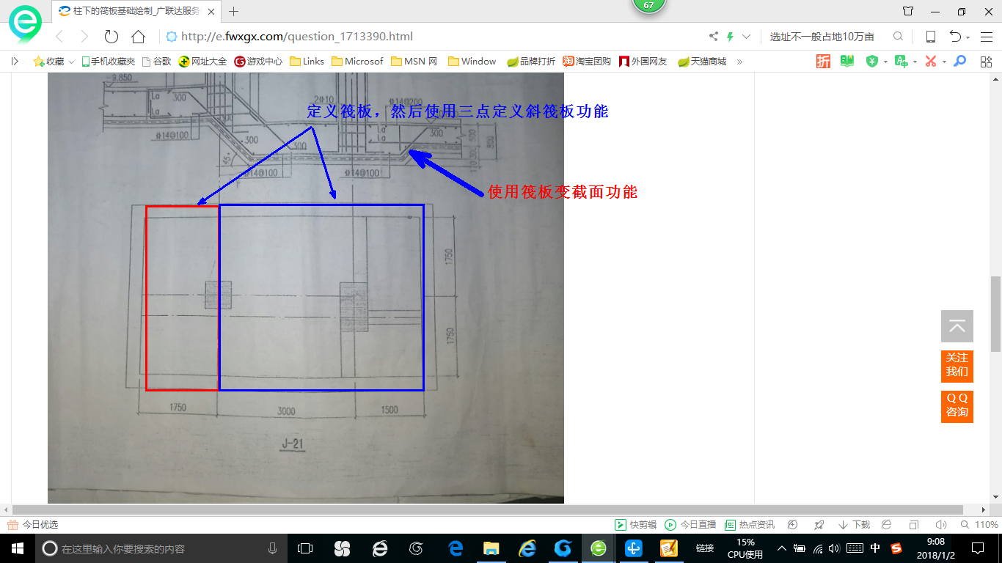1002x563 pixels.
Task: Open 热点资讯 in the status bar
Action: pyautogui.click(x=750, y=525)
